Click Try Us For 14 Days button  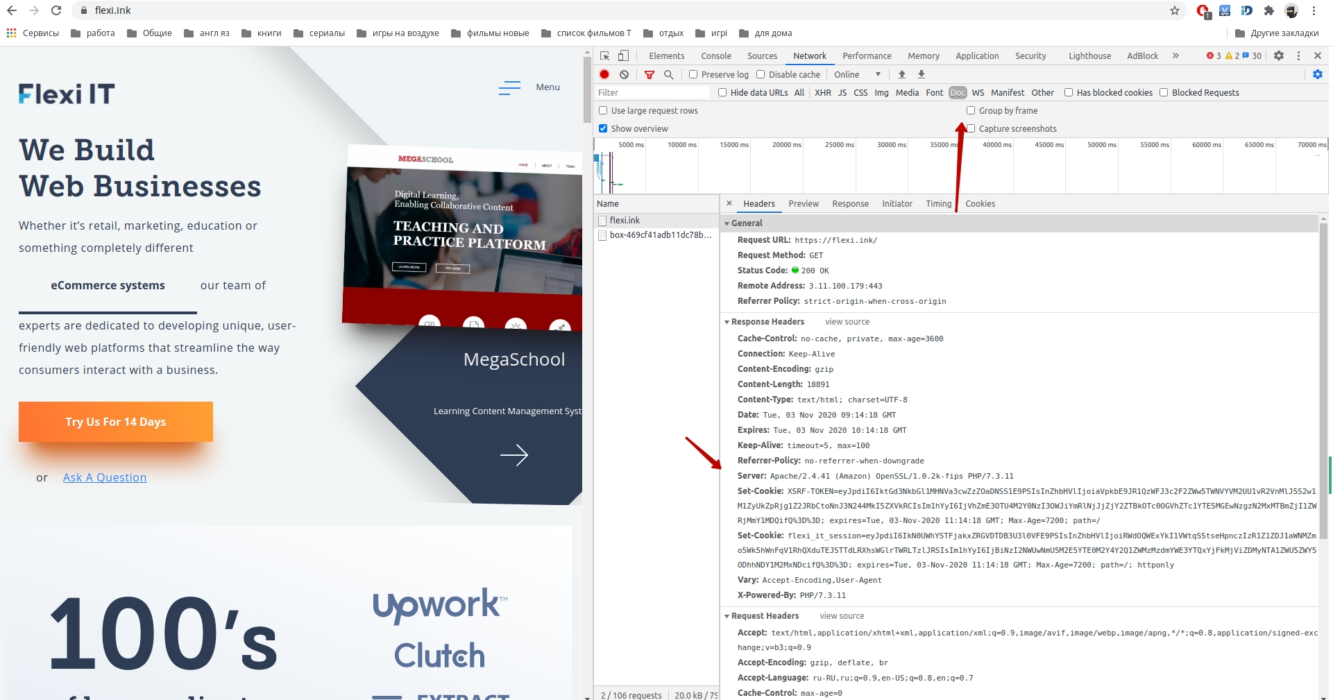tap(116, 422)
